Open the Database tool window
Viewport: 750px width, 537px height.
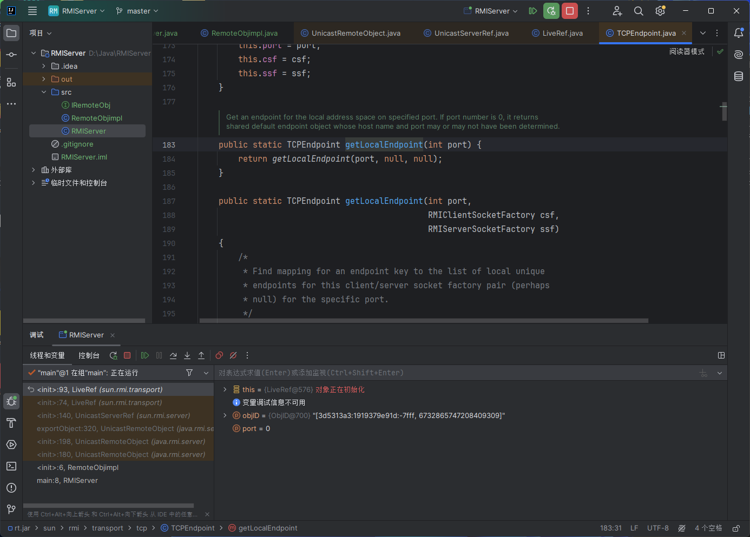[739, 76]
